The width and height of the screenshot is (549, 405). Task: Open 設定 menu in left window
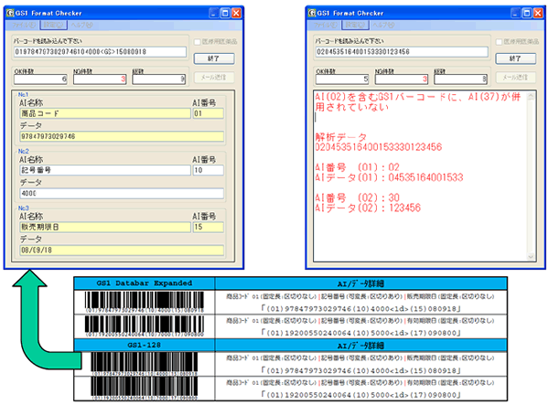(54, 25)
